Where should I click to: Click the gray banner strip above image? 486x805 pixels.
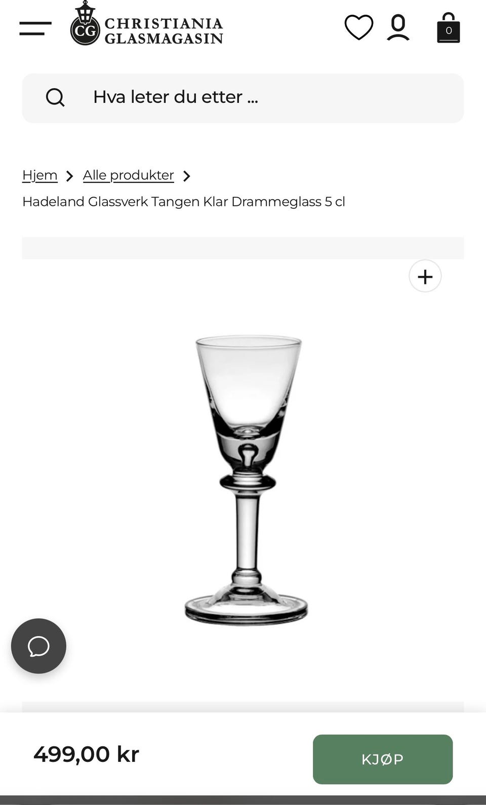[x=243, y=248]
